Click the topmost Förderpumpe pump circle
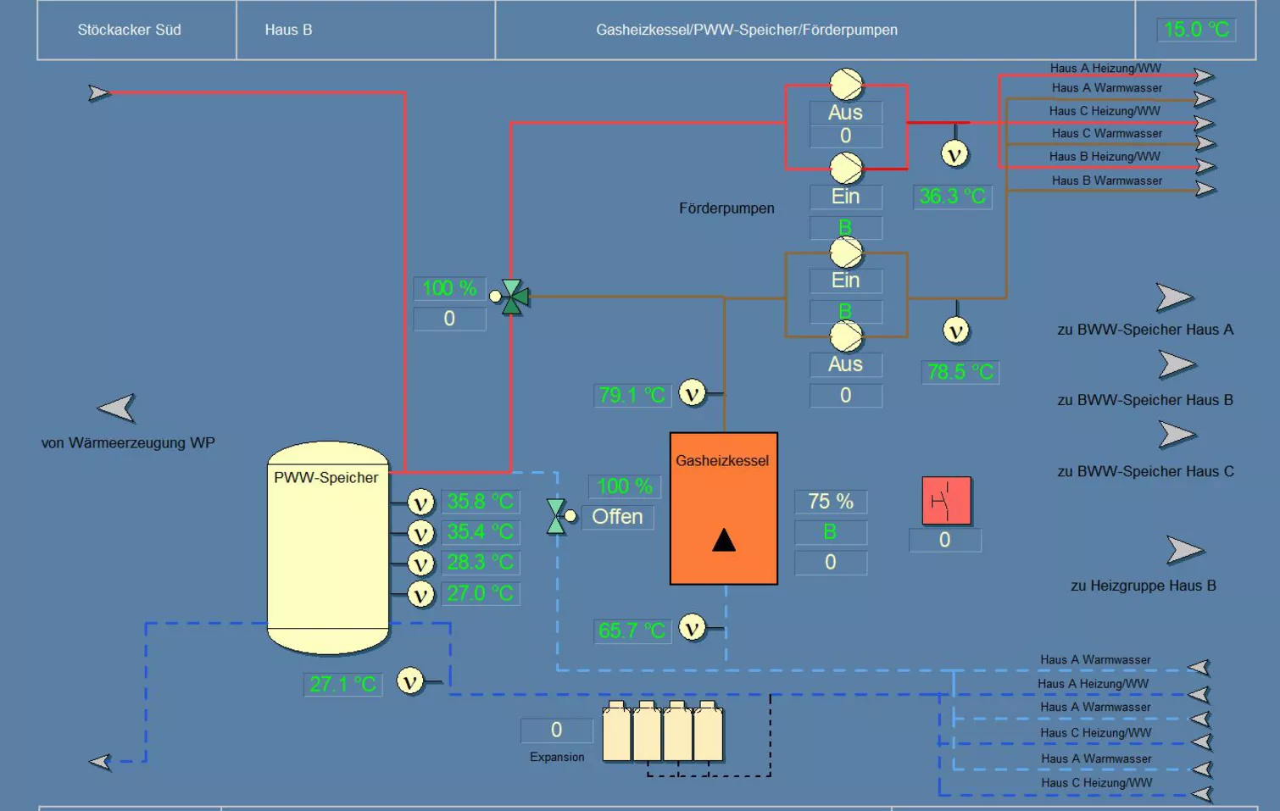 (x=846, y=85)
